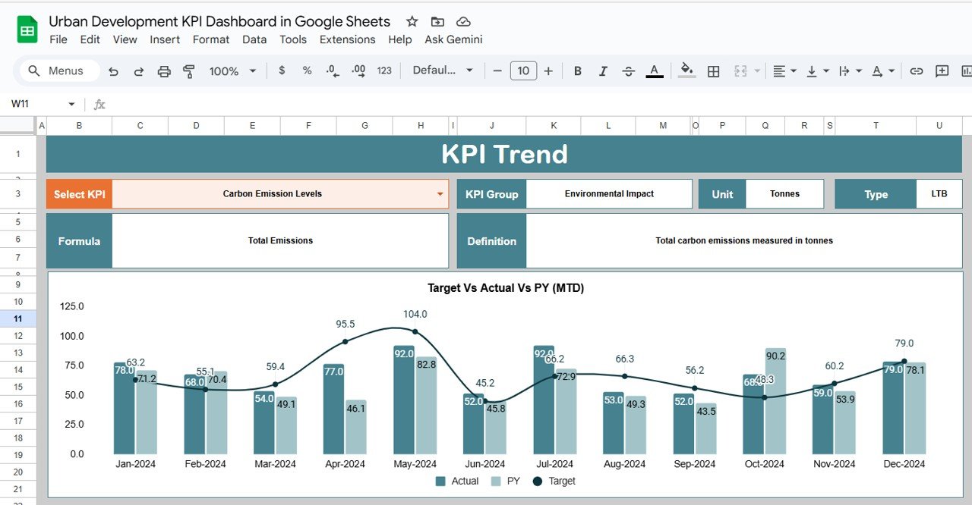Apply borders using the borders icon
The width and height of the screenshot is (972, 505).
713,71
